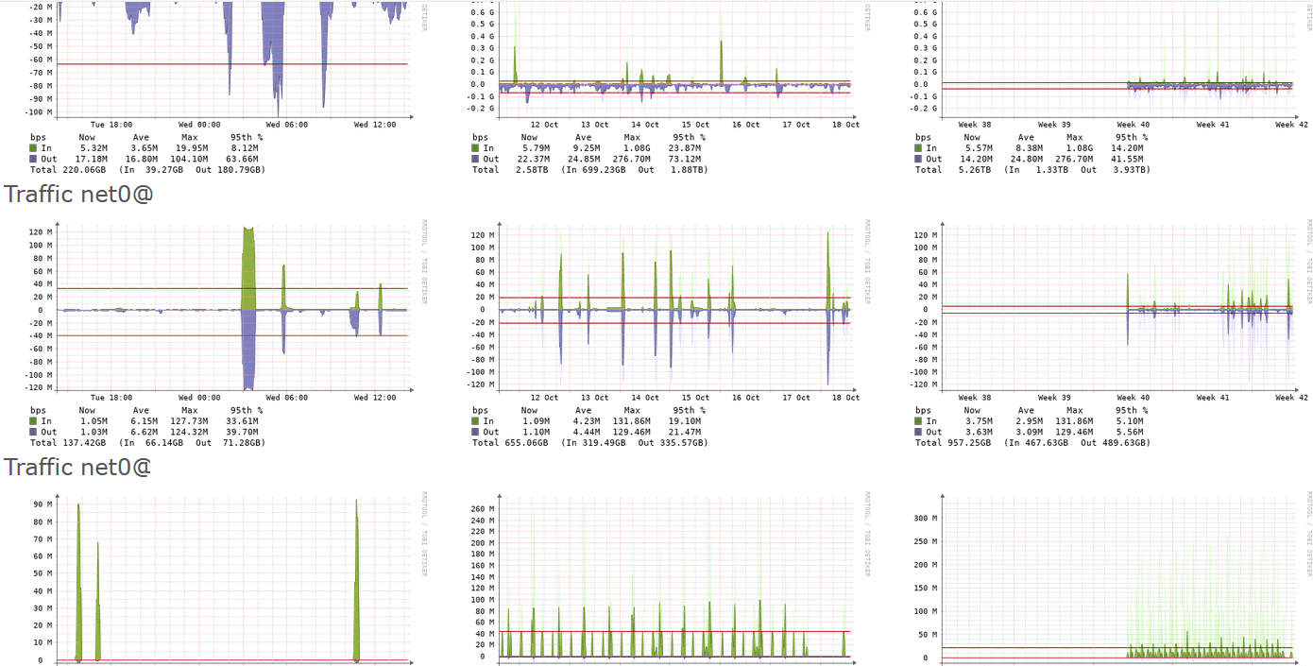This screenshot has width=1313, height=666.
Task: Select the 'Total 957.25GB' text
Action: click(x=954, y=443)
